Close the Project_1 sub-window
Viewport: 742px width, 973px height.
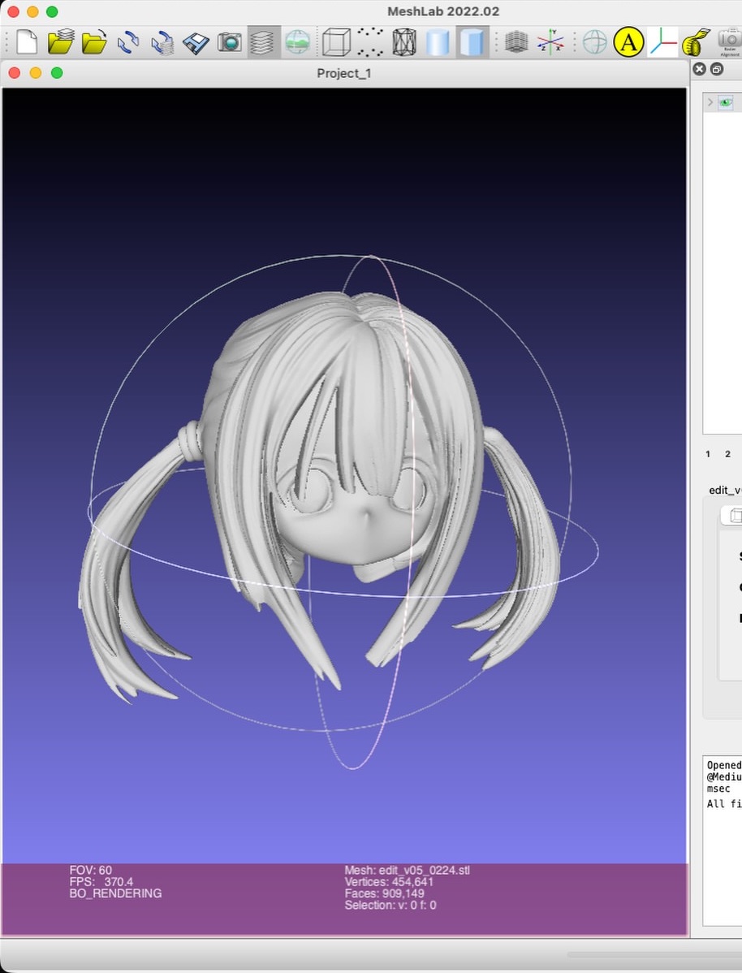pyautogui.click(x=15, y=72)
